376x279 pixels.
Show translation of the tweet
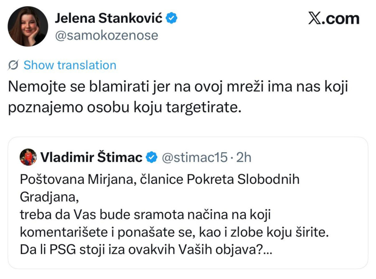tap(70, 65)
